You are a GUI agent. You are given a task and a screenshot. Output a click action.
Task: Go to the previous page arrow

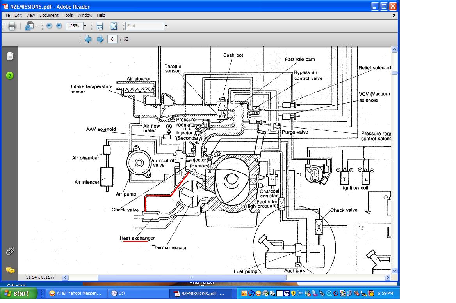(x=88, y=39)
